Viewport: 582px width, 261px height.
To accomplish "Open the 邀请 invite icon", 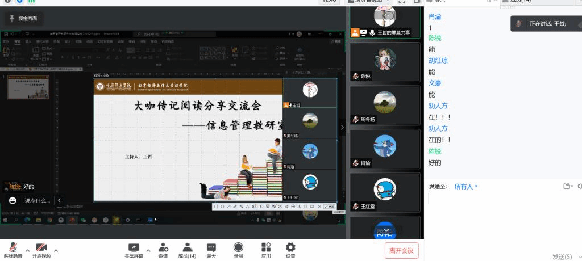I will 163,248.
